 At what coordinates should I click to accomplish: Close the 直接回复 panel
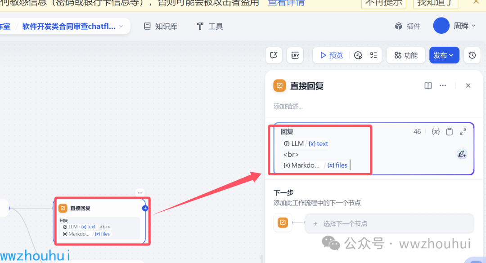coord(468,85)
